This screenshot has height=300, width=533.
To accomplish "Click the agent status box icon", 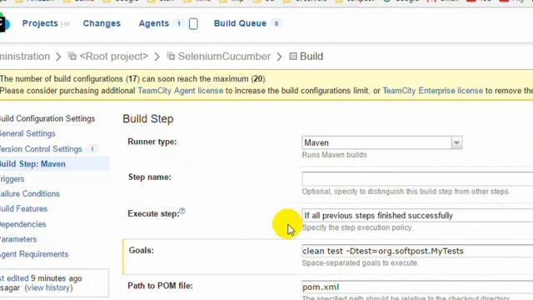I will click(193, 24).
